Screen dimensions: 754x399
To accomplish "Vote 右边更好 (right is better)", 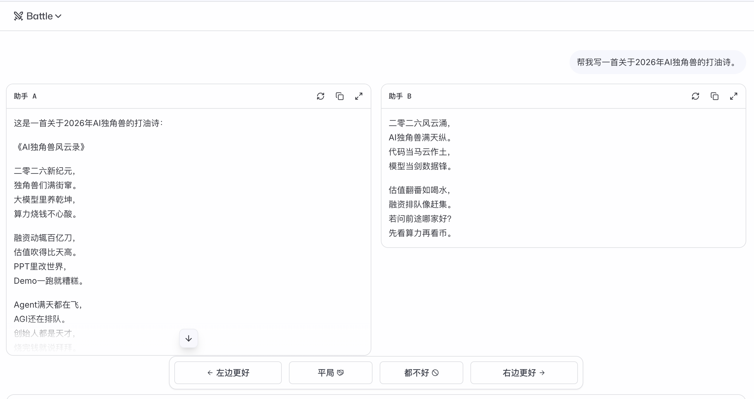I will [524, 373].
